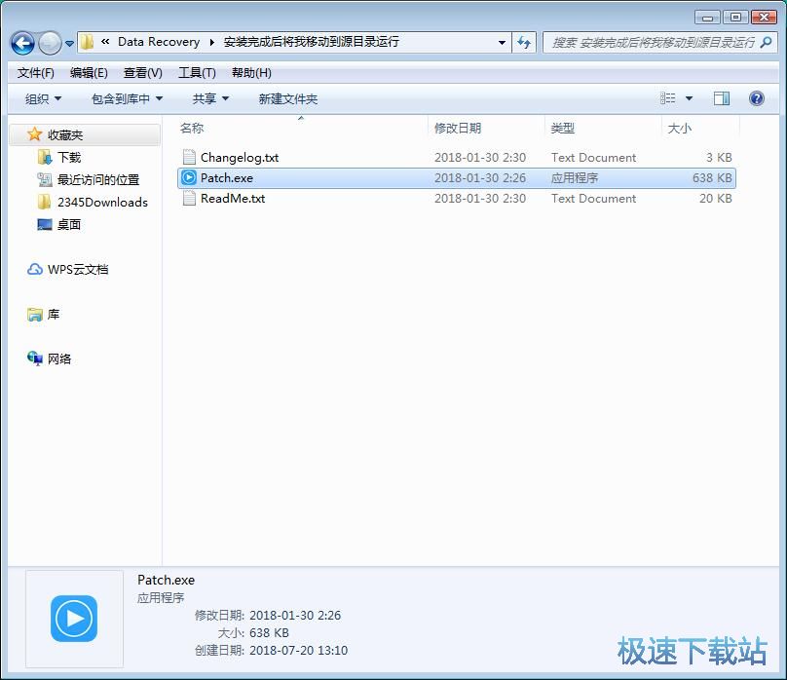The height and width of the screenshot is (680, 787).
Task: Expand the Data Recovery breadcrumb arrow
Action: click(211, 43)
